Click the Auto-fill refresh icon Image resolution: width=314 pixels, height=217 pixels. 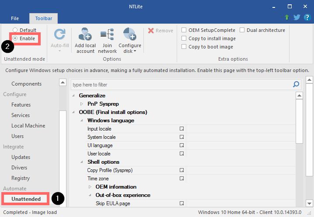coord(59,34)
